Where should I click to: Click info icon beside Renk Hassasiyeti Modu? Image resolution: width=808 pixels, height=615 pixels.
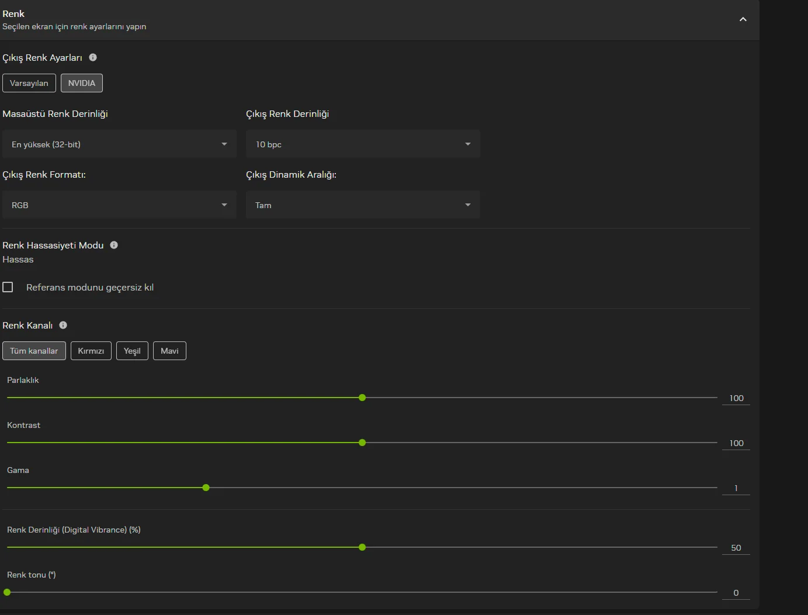(x=114, y=245)
